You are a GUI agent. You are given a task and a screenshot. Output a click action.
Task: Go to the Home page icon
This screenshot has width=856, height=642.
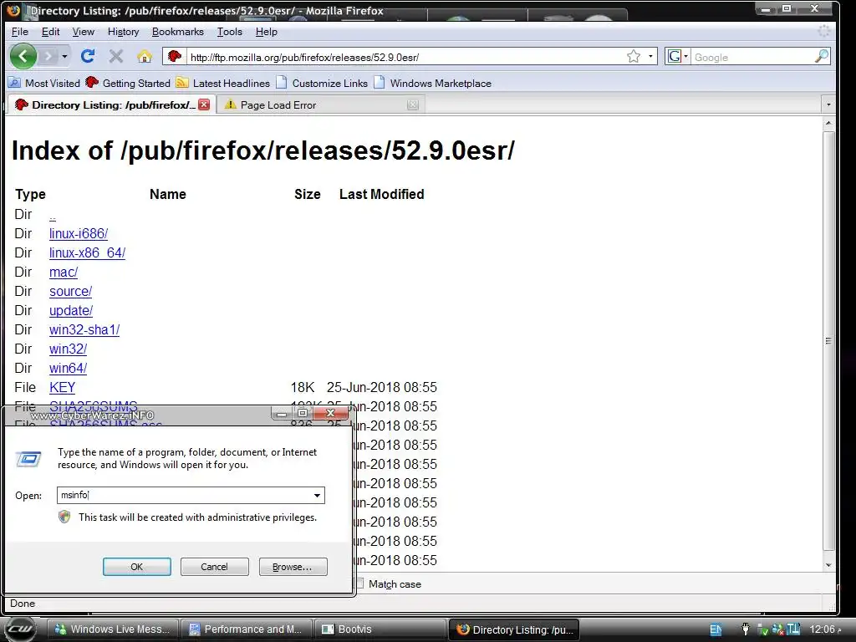coord(145,56)
